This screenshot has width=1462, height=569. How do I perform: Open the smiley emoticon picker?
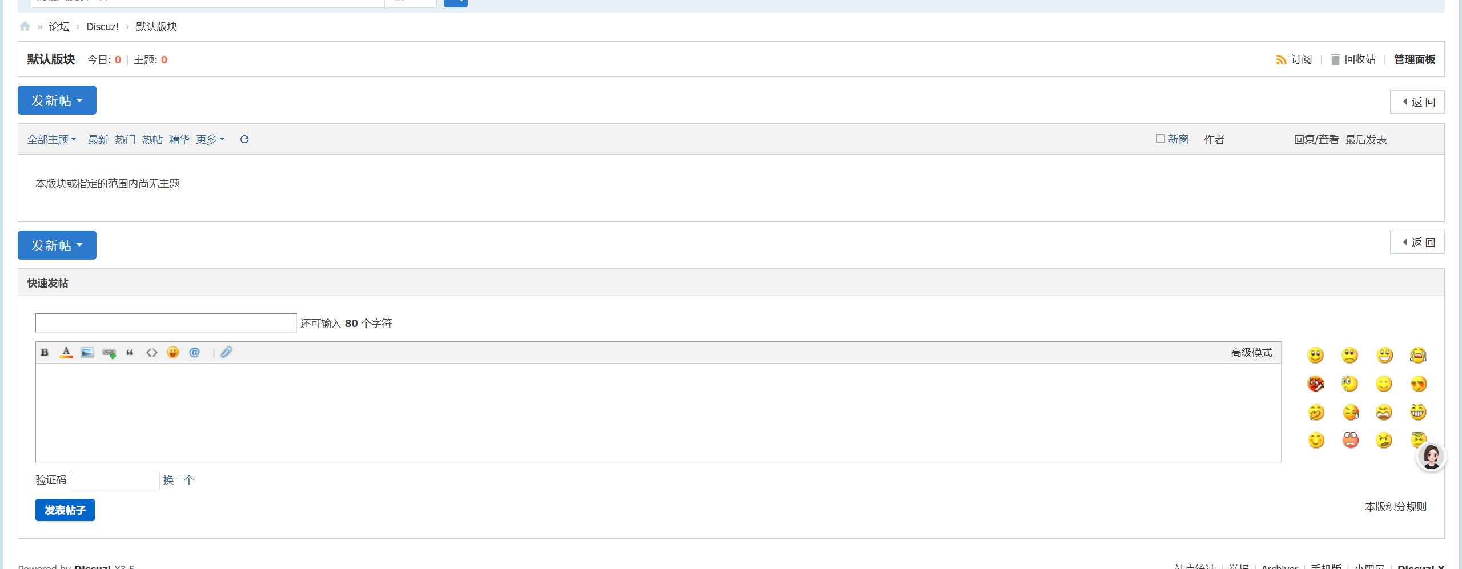pyautogui.click(x=173, y=353)
